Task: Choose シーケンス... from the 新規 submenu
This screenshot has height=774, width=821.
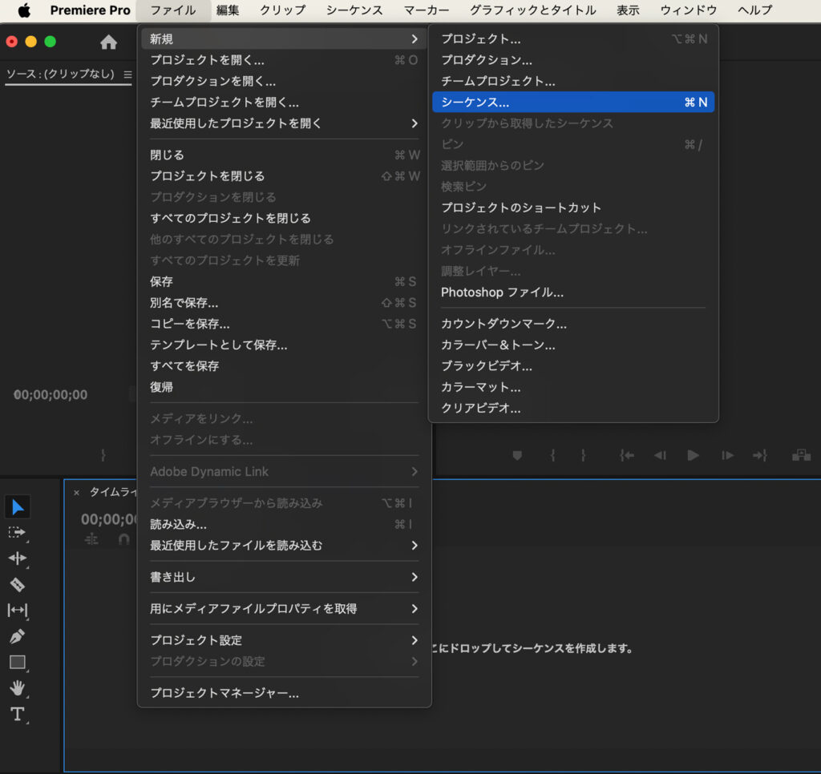Action: tap(573, 102)
